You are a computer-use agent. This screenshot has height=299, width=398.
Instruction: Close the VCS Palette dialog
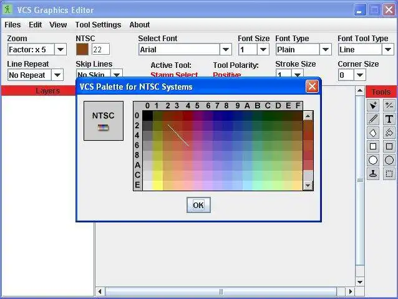[x=312, y=87]
